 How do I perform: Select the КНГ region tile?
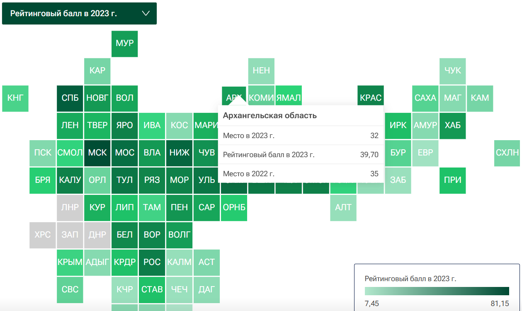pos(15,98)
